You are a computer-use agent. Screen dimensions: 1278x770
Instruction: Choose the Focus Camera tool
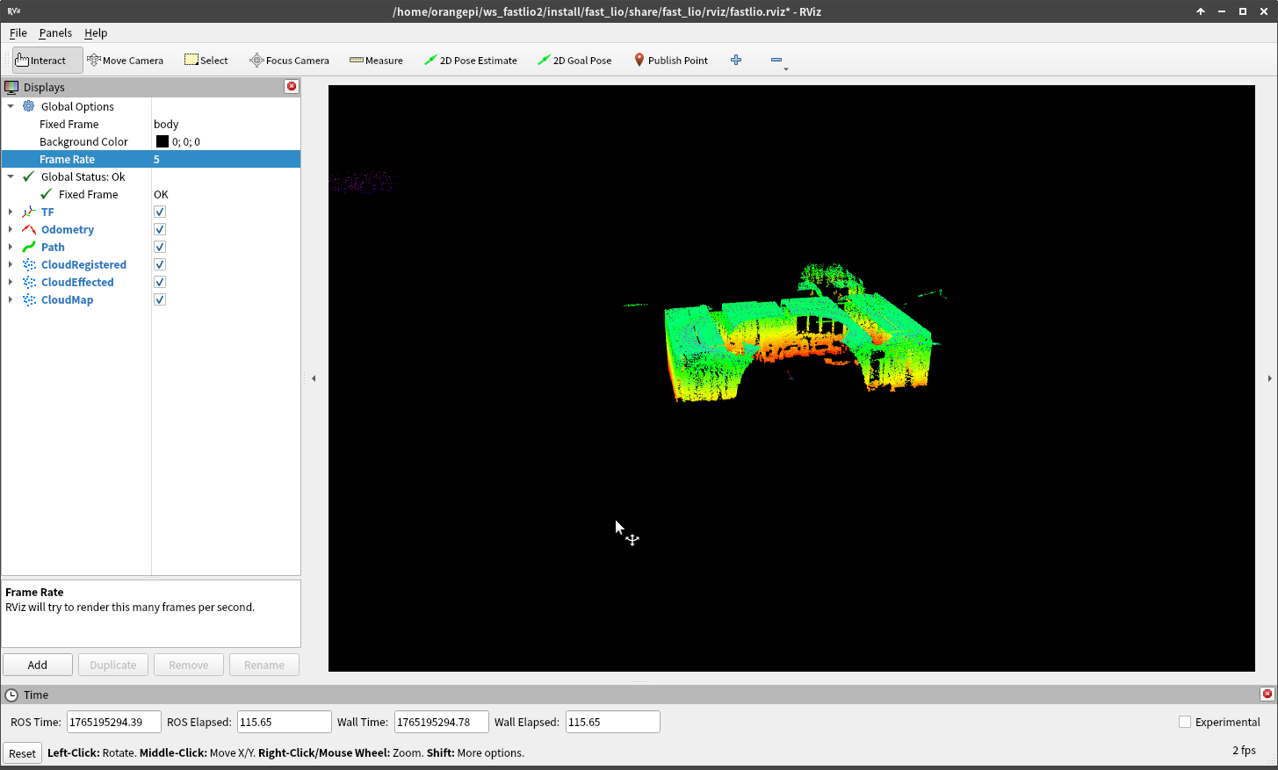289,61
